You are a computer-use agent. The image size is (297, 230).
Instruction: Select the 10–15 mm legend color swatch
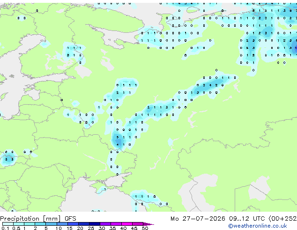pos(62,224)
